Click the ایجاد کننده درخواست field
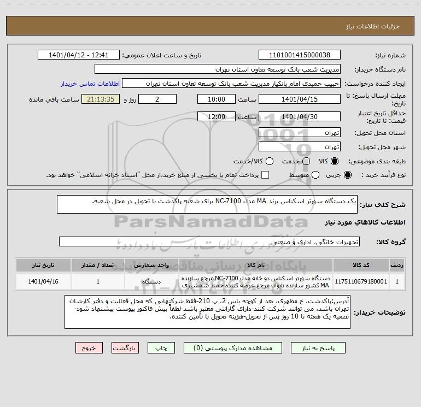 (231, 84)
